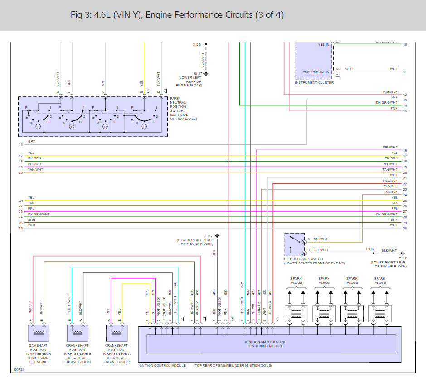Click the Oil Pressure Switch caption text
Image resolution: width=426 pixels, height=382 pixels.
(315, 261)
